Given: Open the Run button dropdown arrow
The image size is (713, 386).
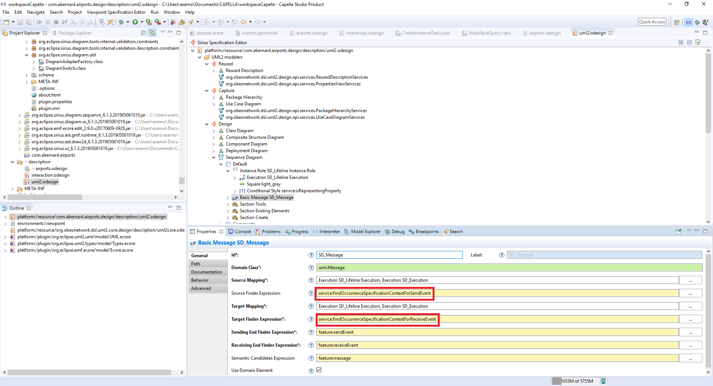Looking at the screenshot, I should pos(142,22).
